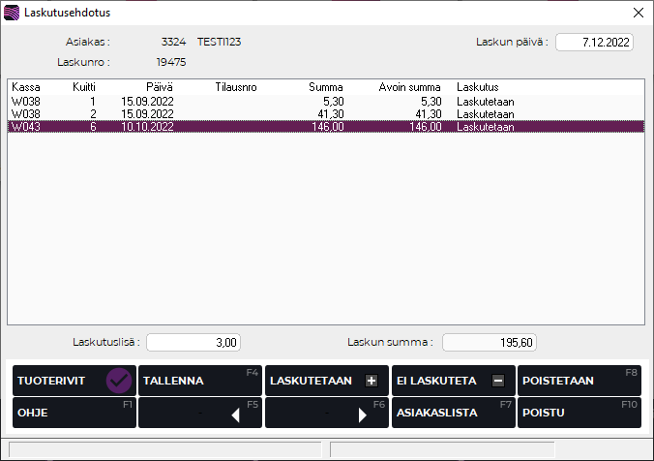Screen dimensions: 654x461
Task: Click the Laskun summa total field
Action: (489, 342)
